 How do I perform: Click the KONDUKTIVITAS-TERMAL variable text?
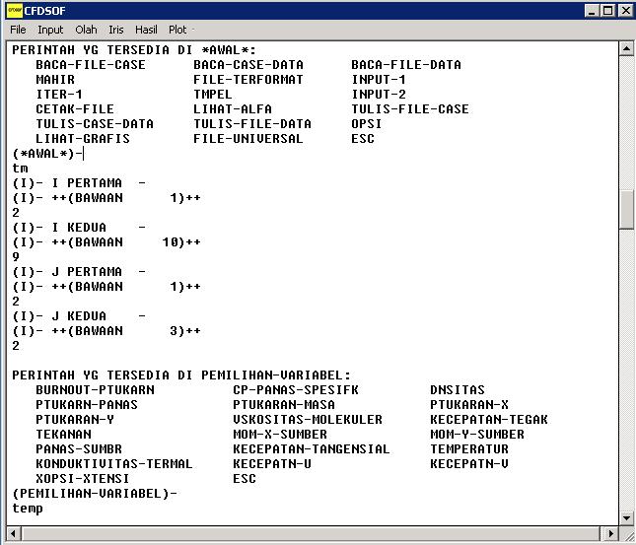click(x=114, y=464)
